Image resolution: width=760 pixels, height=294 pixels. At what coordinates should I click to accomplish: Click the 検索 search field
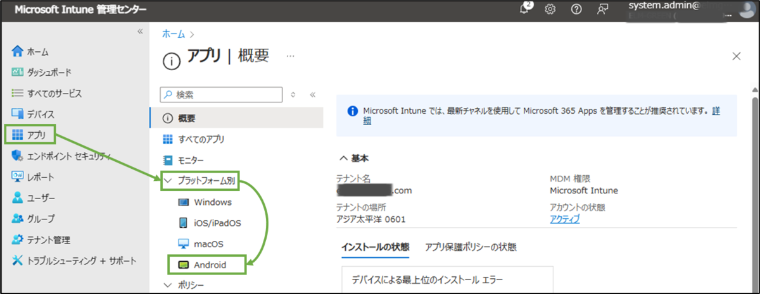[220, 94]
